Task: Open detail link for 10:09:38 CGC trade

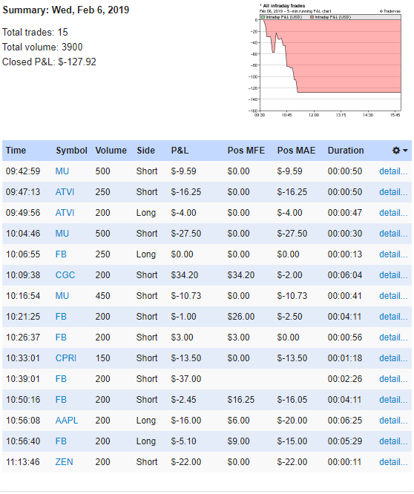Action: point(393,275)
